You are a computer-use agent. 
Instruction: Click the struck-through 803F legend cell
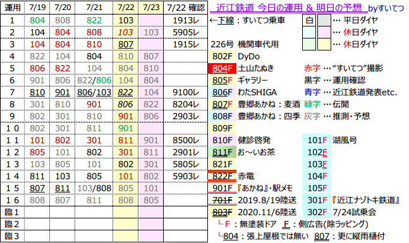click(223, 212)
